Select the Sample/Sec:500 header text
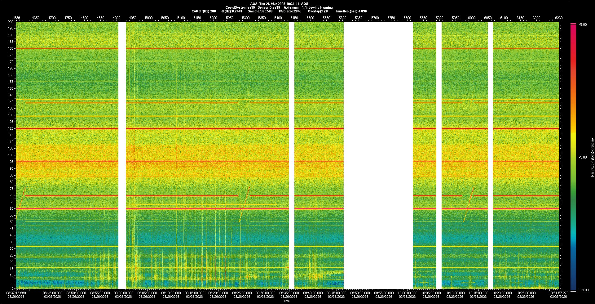The height and width of the screenshot is (304, 595). click(x=260, y=11)
